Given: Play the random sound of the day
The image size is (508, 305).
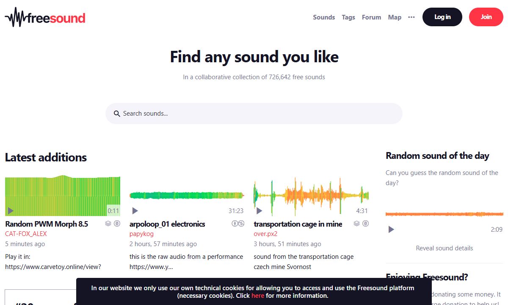Looking at the screenshot, I should (391, 229).
